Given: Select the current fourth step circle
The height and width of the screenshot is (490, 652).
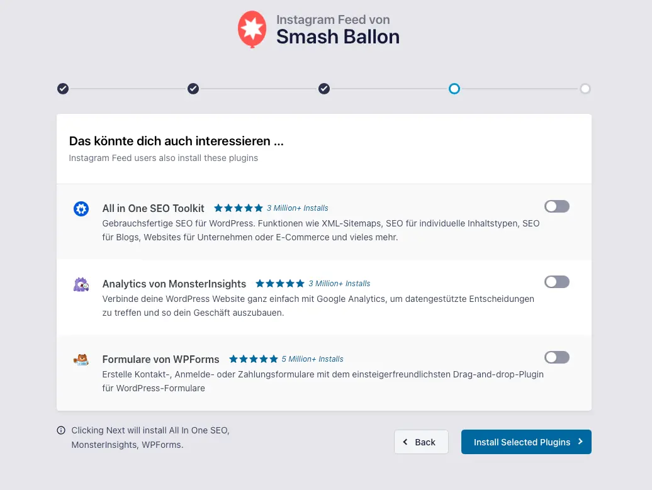Looking at the screenshot, I should [454, 89].
